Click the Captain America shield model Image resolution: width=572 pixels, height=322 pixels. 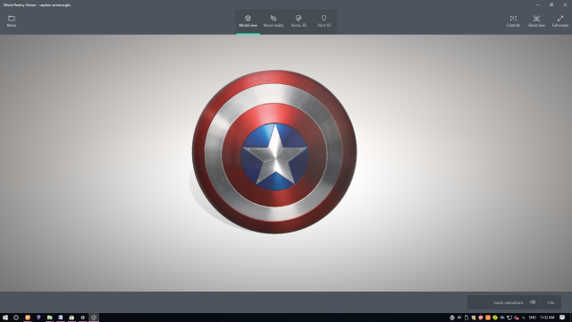tap(274, 151)
